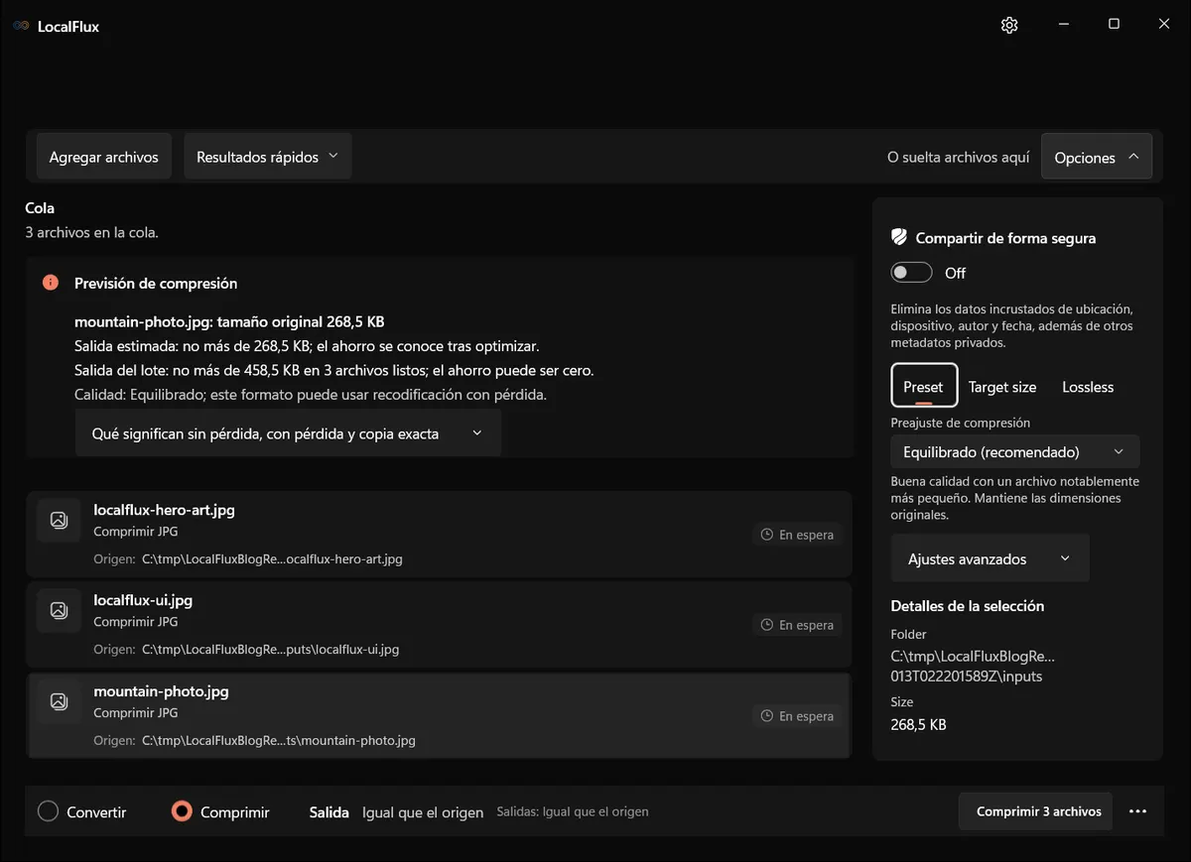This screenshot has width=1191, height=862.
Task: Select the localflux-ui.jpg file name
Action: pyautogui.click(x=143, y=600)
